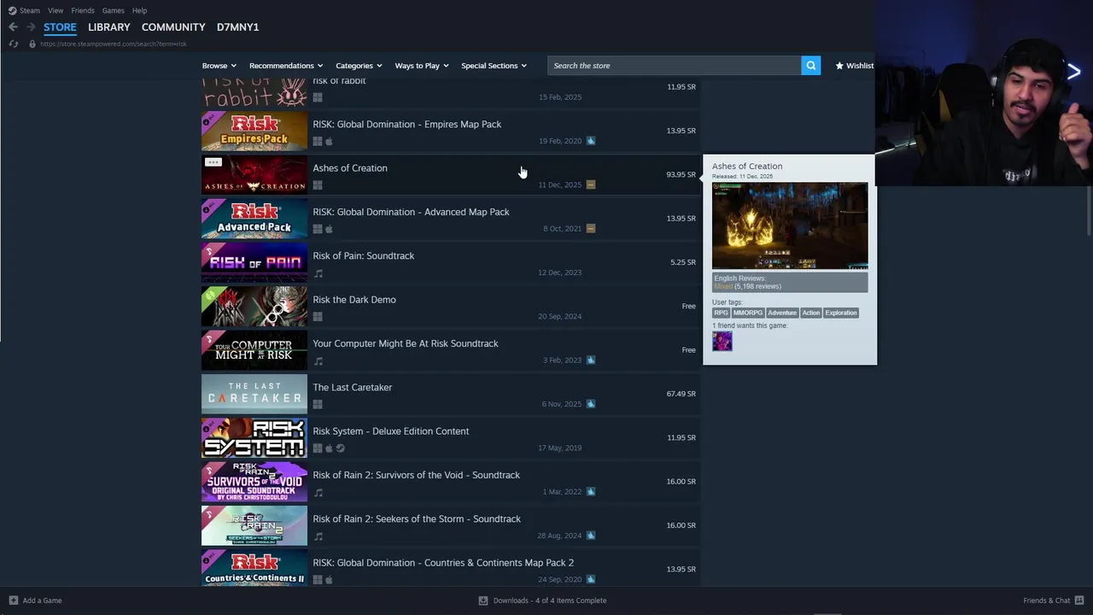Expand the Browse dropdown
Screen dimensions: 1093x615
[219, 66]
